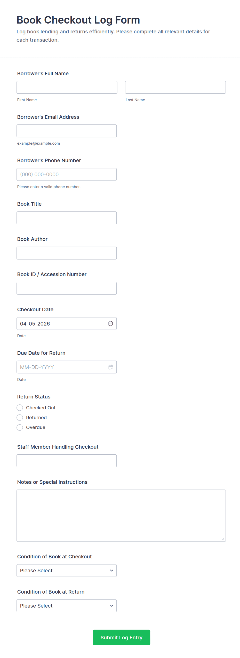
Task: Click the Staff Member Handling Checkout field
Action: pyautogui.click(x=67, y=461)
